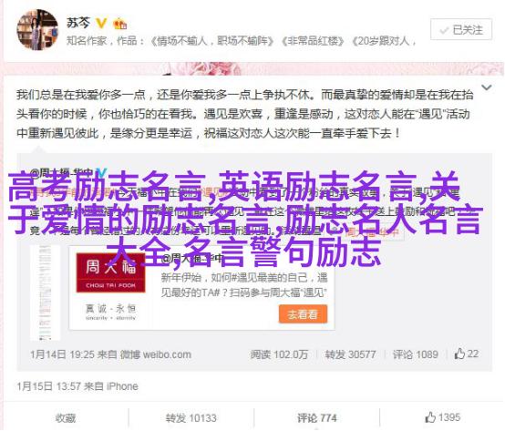Click the 阅读 102.0万 read count
The width and height of the screenshot is (505, 431).
[279, 354]
